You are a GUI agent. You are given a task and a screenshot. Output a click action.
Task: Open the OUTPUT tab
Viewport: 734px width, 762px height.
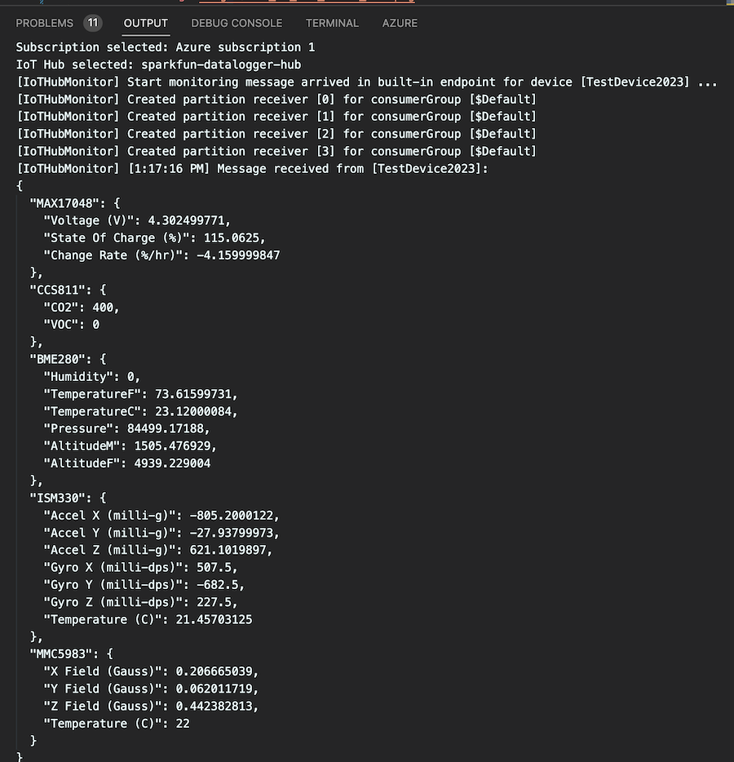(x=145, y=23)
